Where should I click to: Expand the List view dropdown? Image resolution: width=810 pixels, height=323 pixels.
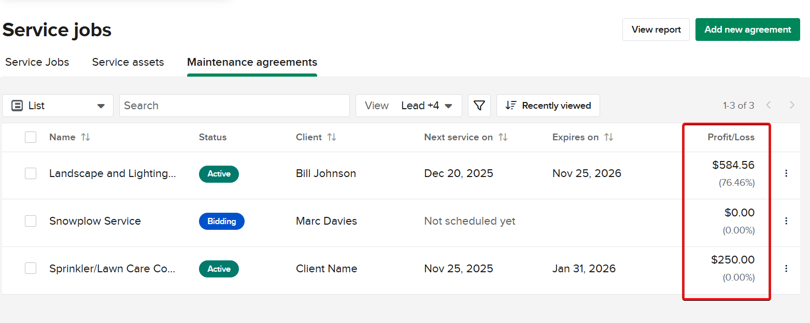[x=58, y=106]
